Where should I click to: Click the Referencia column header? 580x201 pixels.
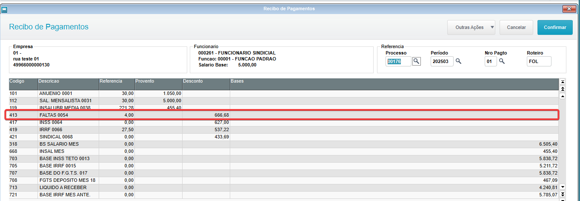(117, 84)
